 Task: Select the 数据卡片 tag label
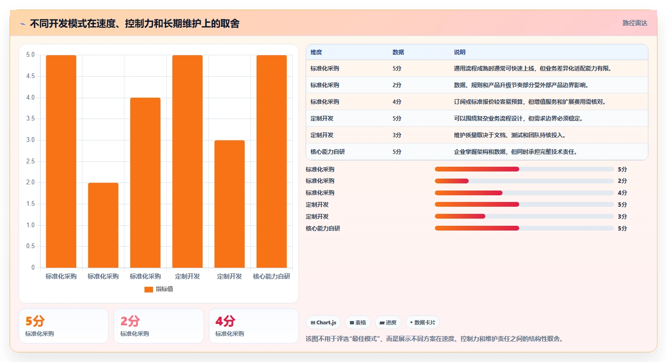(425, 322)
